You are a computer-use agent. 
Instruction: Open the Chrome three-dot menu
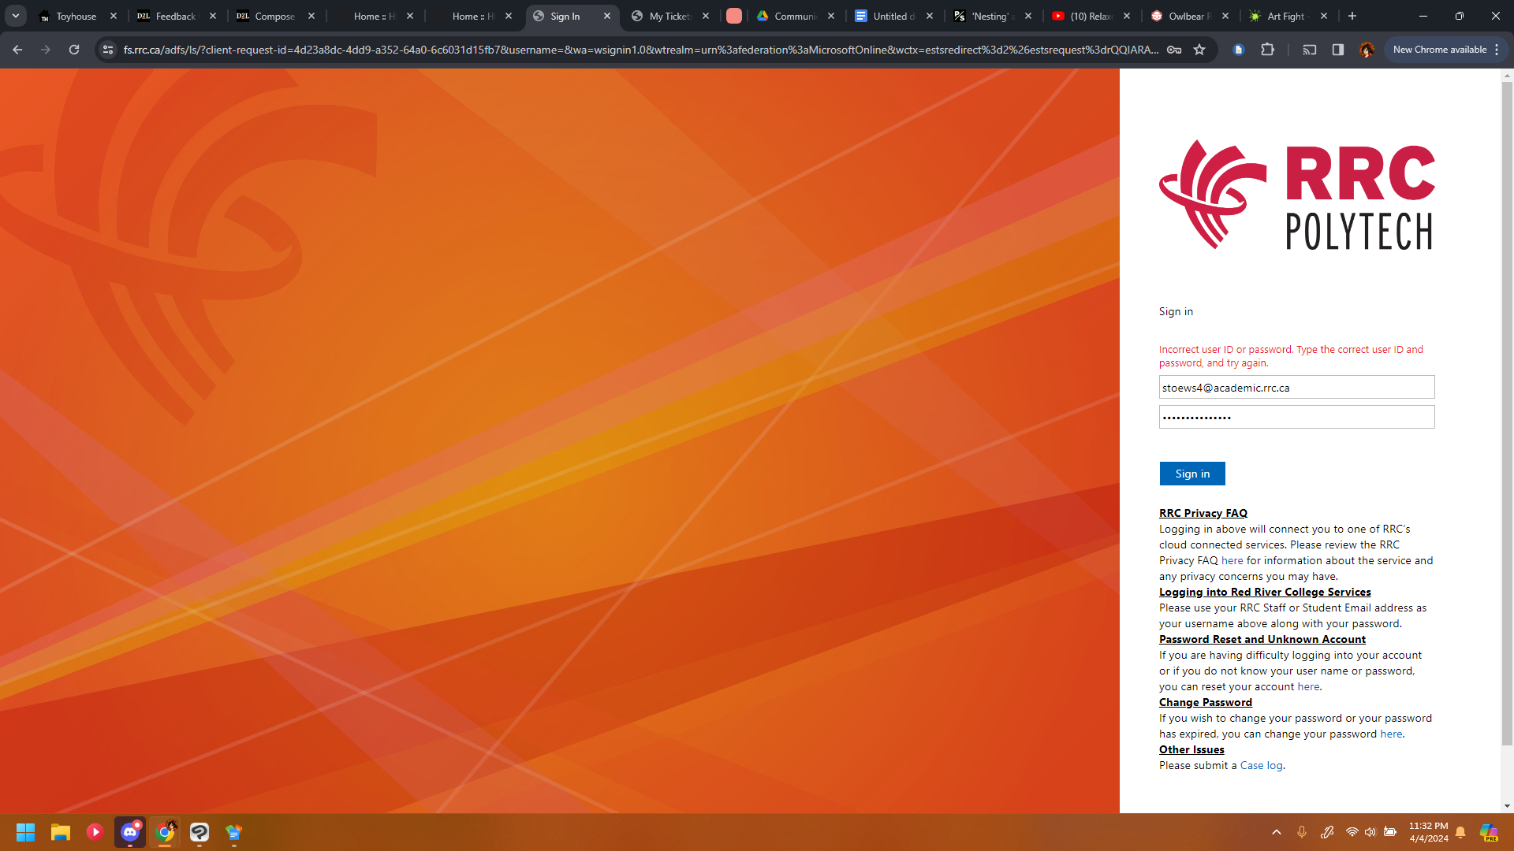(x=1497, y=50)
